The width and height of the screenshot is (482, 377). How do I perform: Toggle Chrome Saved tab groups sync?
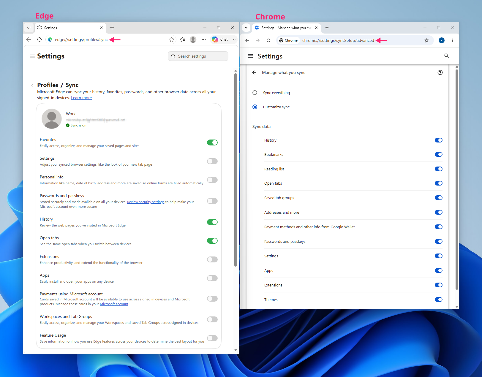pos(439,198)
